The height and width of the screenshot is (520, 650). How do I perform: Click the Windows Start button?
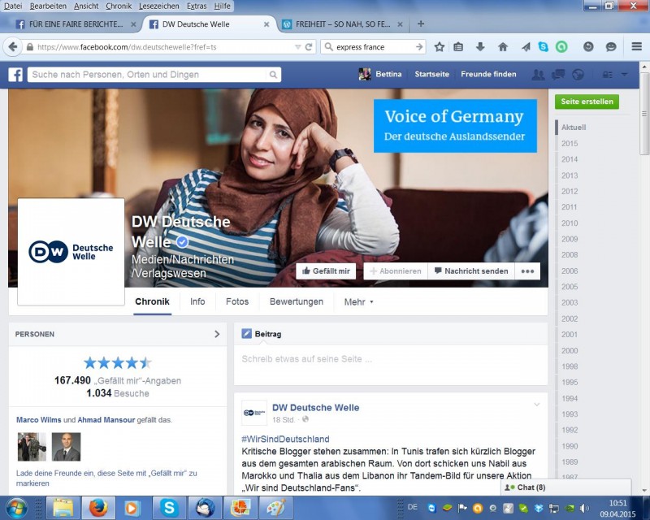click(16, 508)
